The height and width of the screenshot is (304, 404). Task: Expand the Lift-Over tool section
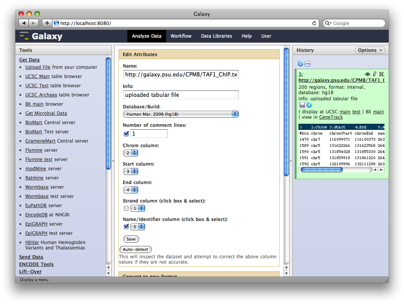[x=30, y=271]
